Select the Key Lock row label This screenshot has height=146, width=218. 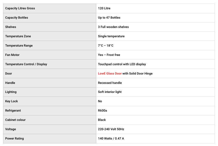click(x=11, y=101)
